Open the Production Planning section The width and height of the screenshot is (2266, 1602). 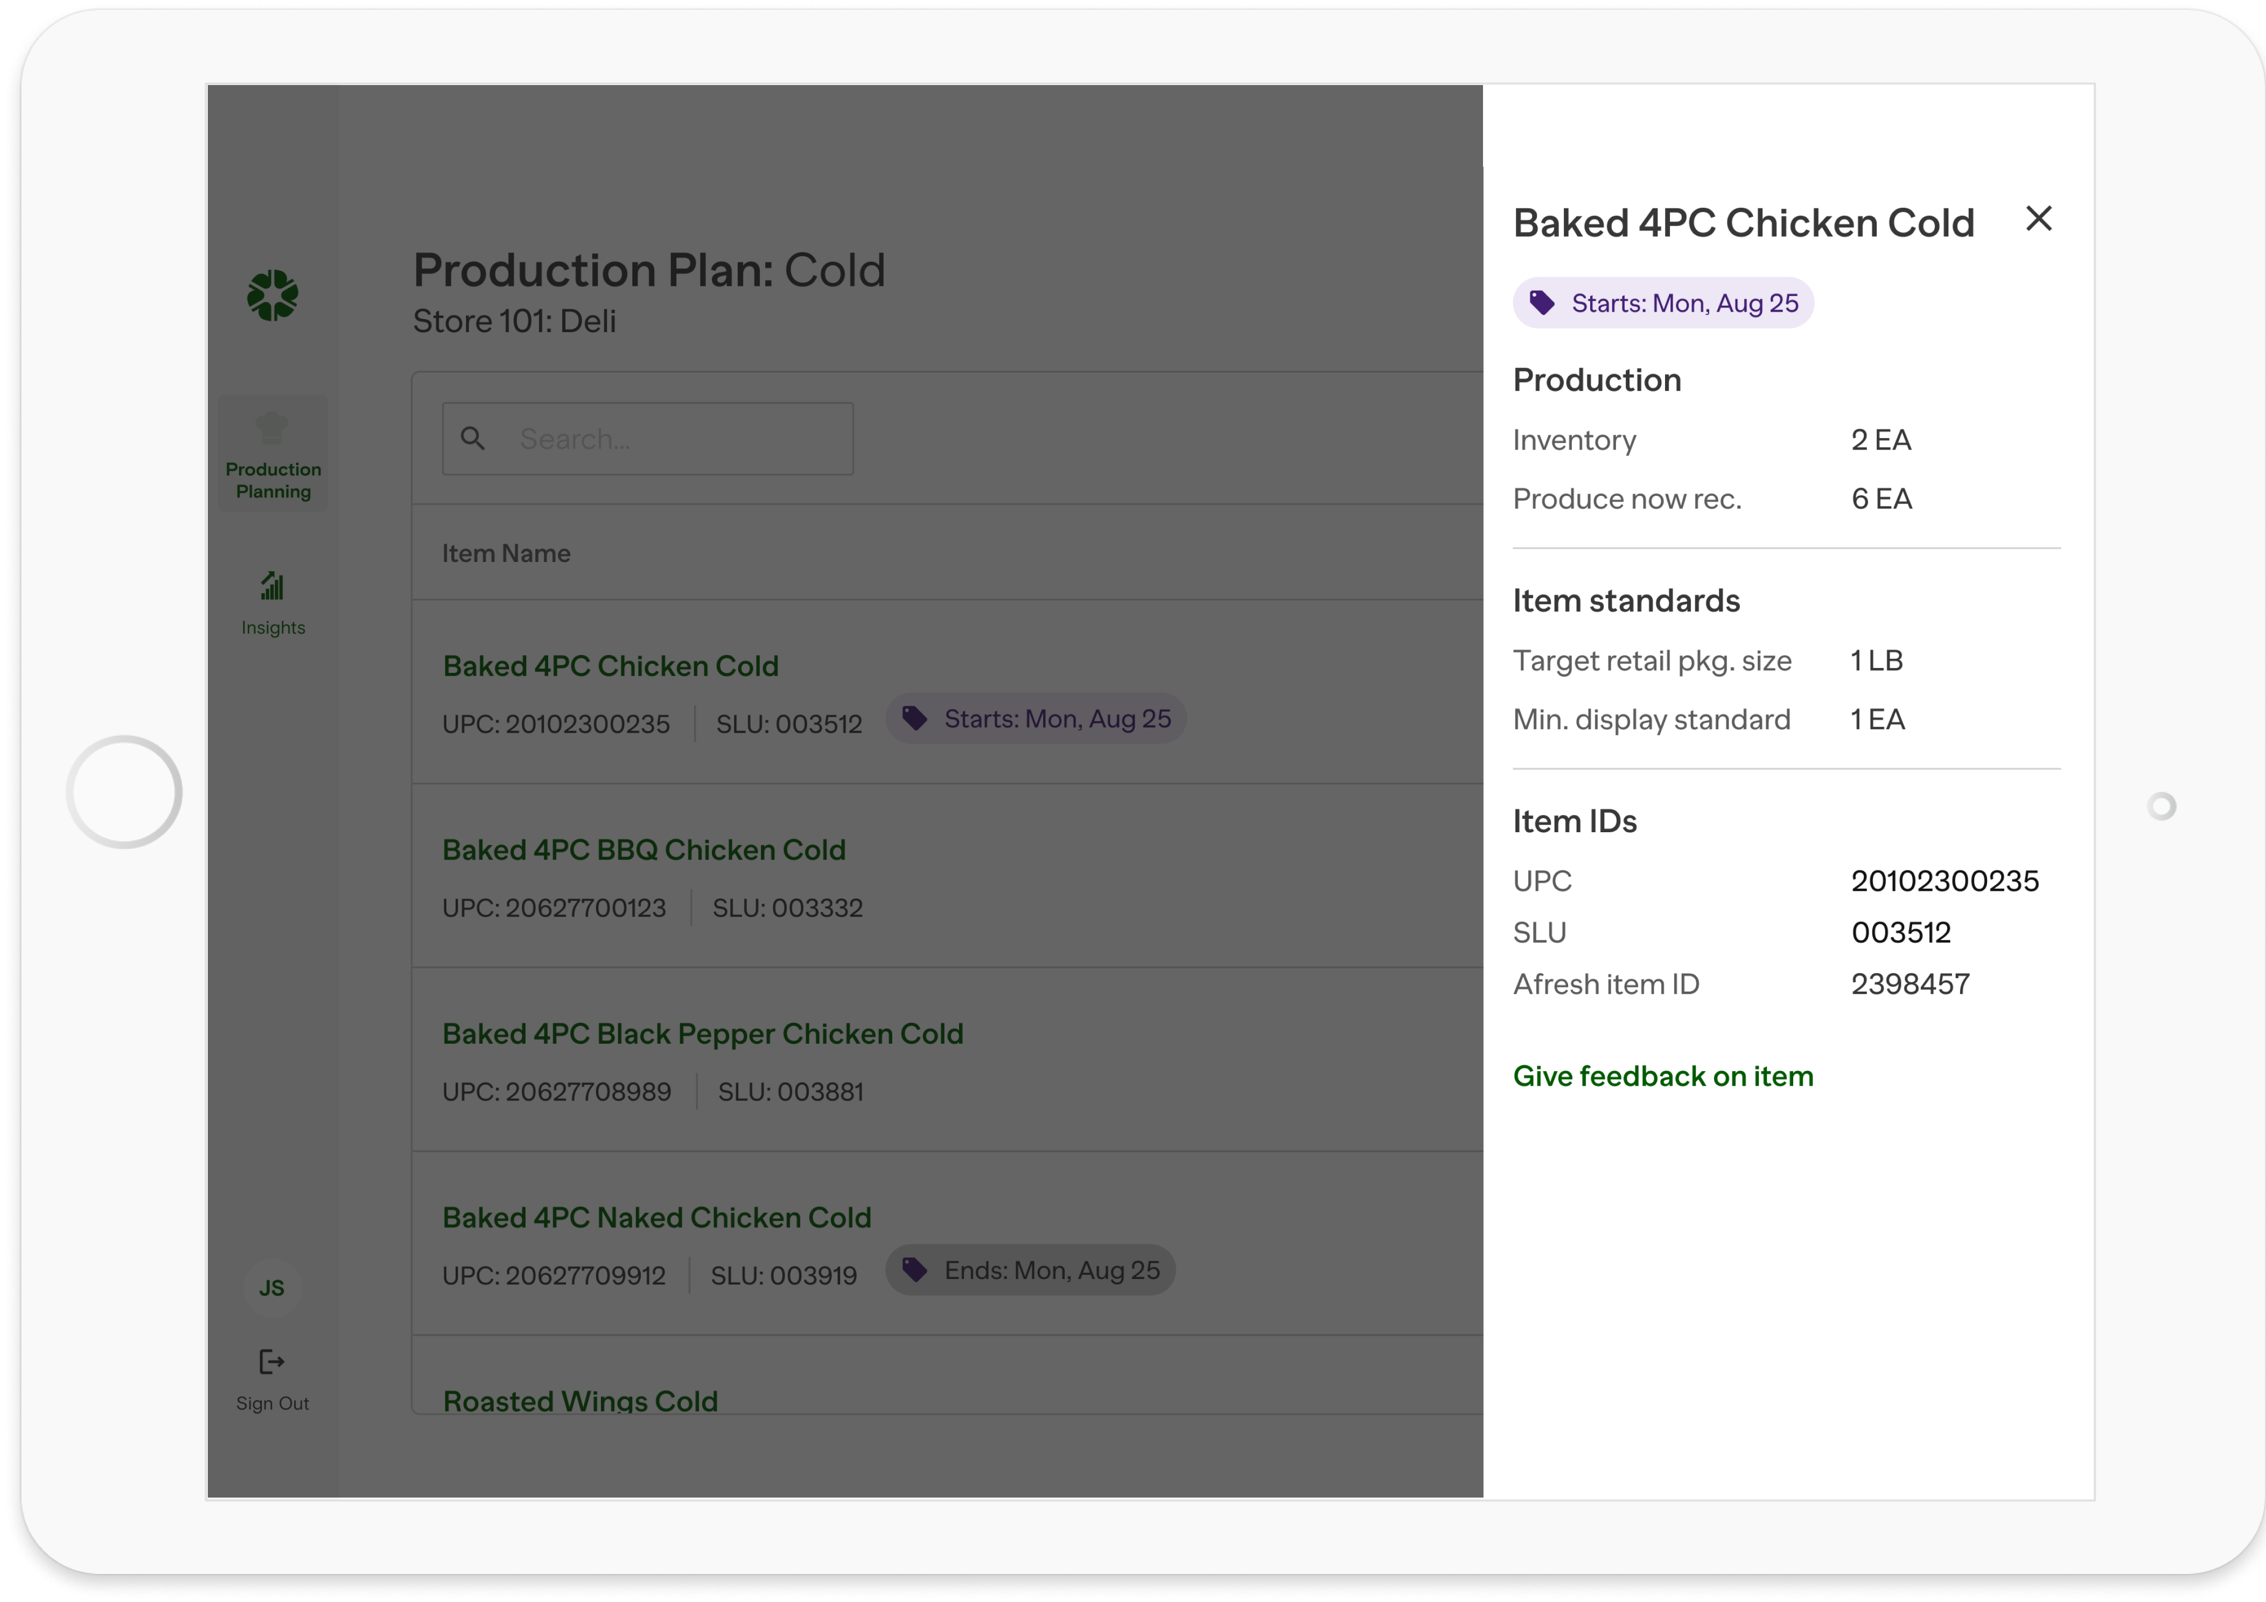pos(272,454)
